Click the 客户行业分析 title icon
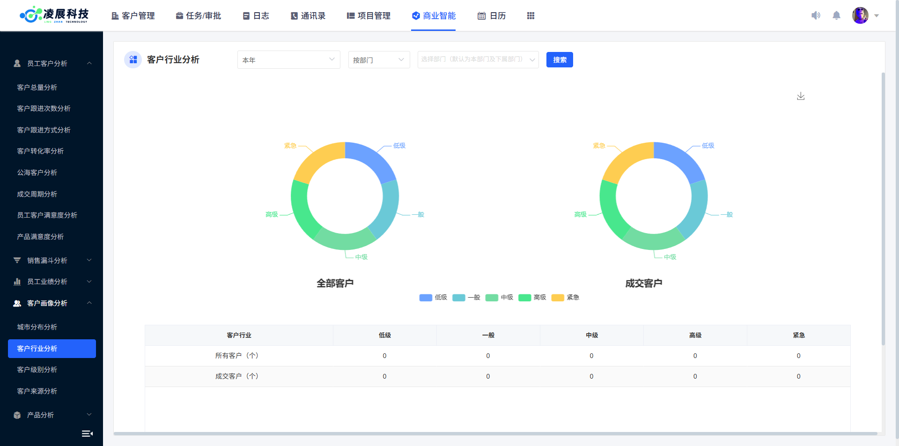Image resolution: width=899 pixels, height=446 pixels. [x=133, y=60]
